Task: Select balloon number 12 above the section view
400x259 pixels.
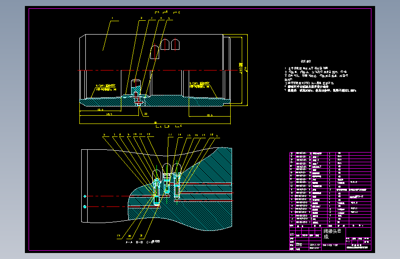Action: pos(149,134)
